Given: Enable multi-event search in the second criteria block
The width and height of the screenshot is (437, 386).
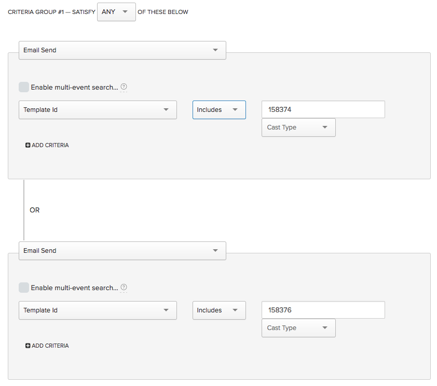Looking at the screenshot, I should coord(24,288).
